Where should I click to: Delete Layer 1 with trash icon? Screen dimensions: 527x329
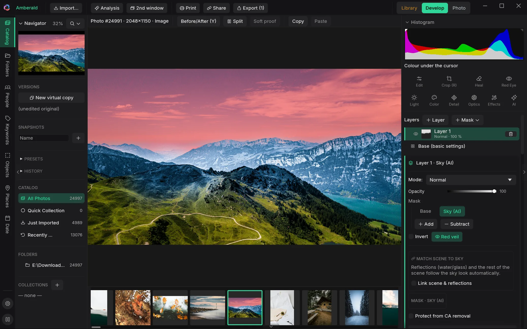coord(511,134)
